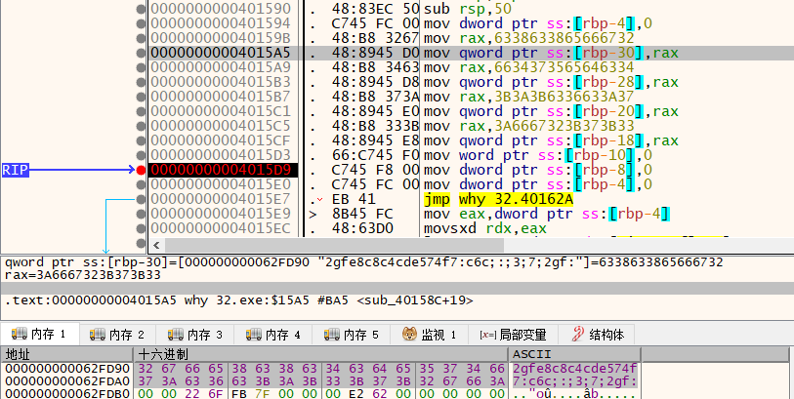Toggle breakpoint dot at address 0000000000401590
The image size is (794, 399).
pyautogui.click(x=142, y=8)
